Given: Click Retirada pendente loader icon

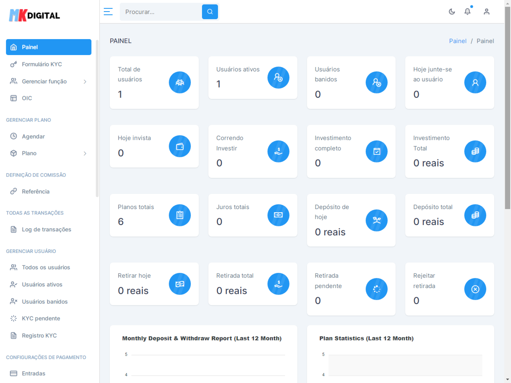Looking at the screenshot, I should pos(376,289).
